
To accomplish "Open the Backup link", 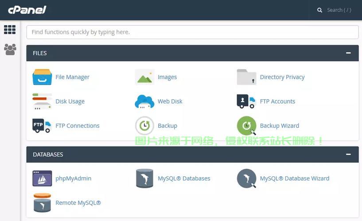I will tap(167, 126).
